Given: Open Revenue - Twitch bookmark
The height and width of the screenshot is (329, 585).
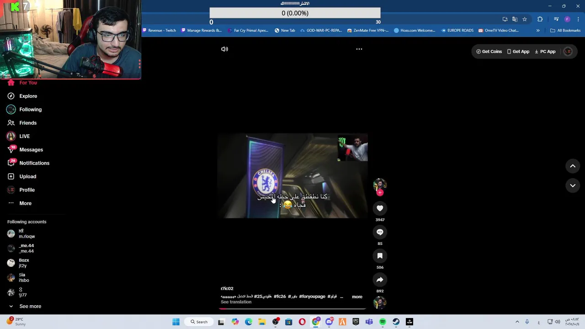Looking at the screenshot, I should pyautogui.click(x=160, y=30).
